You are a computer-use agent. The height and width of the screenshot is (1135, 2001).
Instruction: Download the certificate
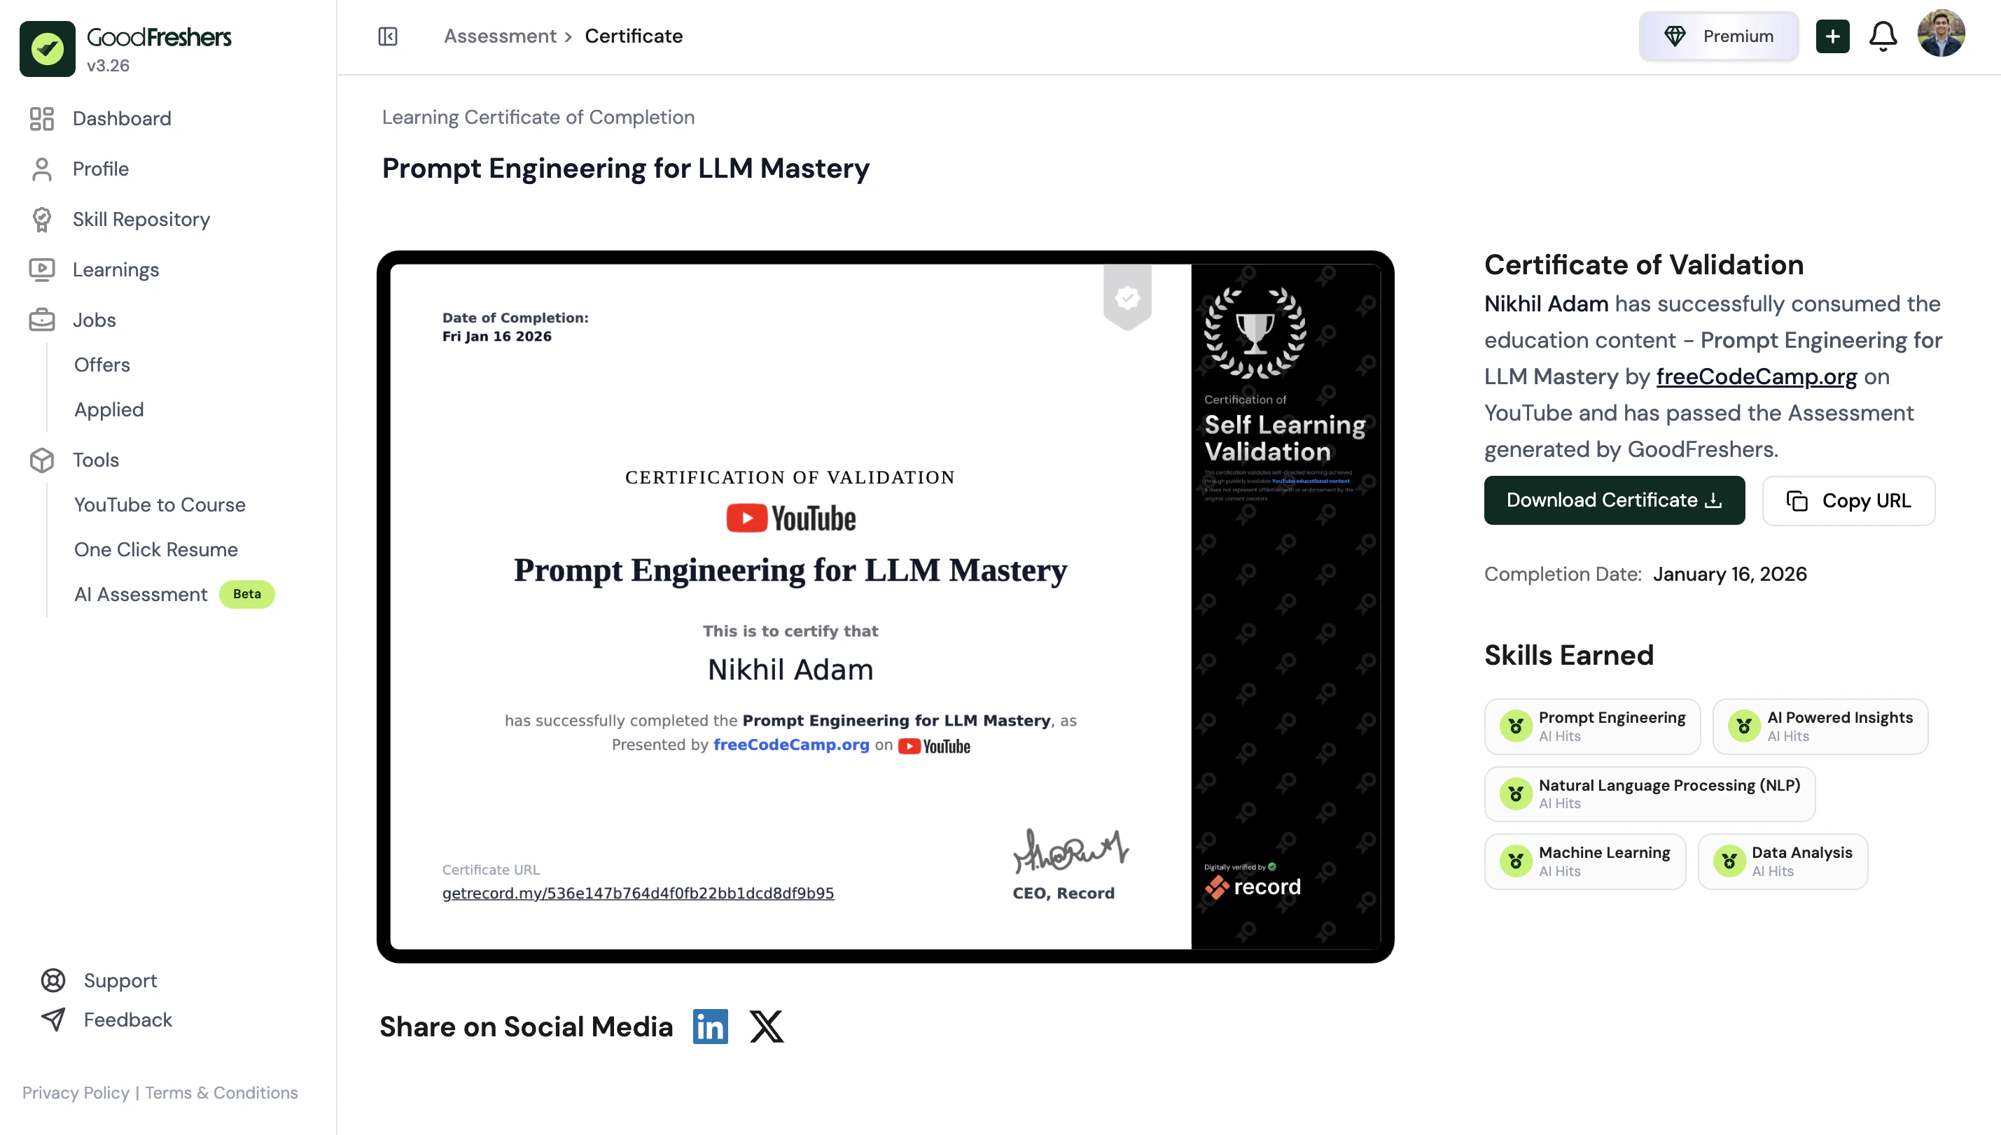1615,500
